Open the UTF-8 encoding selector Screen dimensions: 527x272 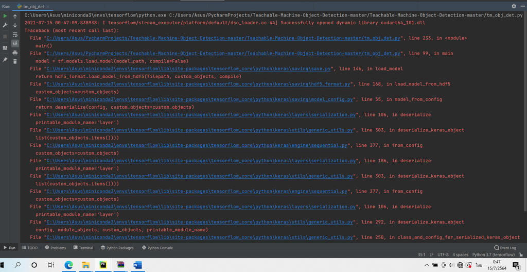[443, 254]
